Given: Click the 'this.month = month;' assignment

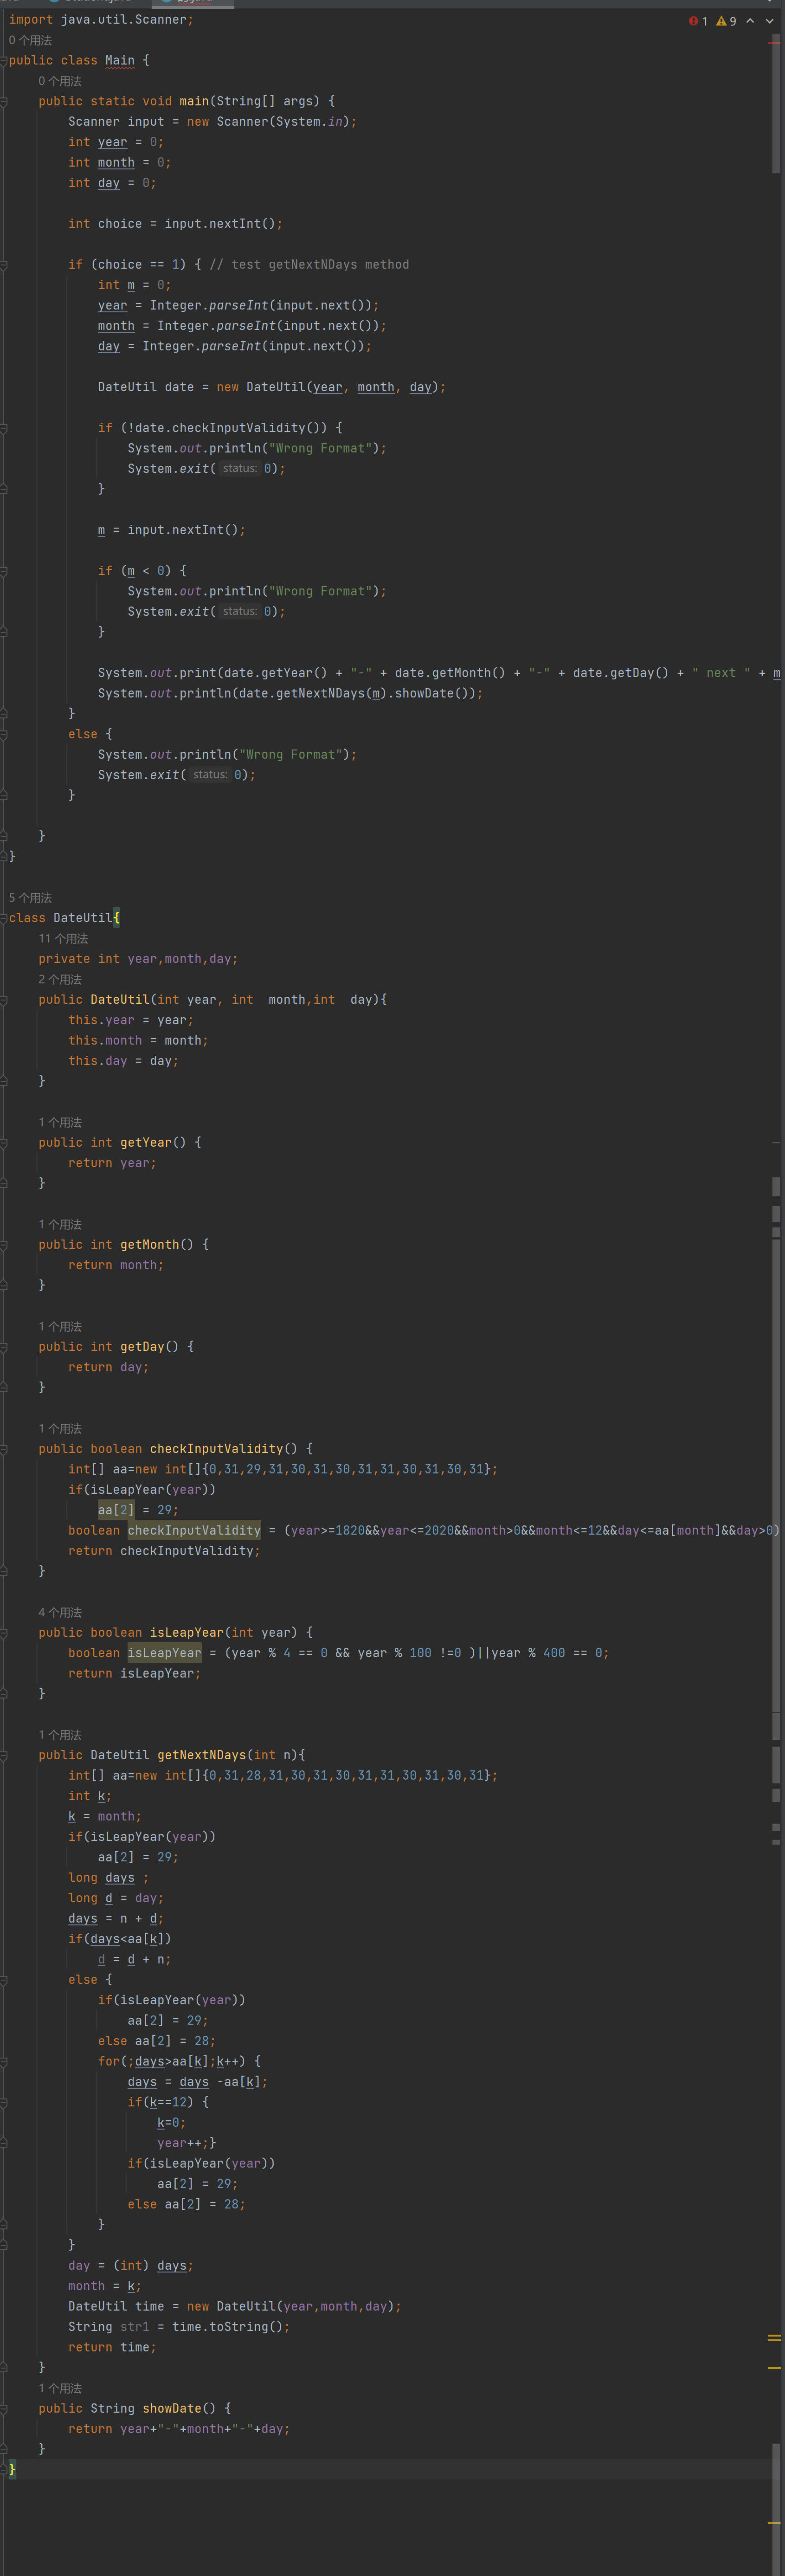Looking at the screenshot, I should click(x=138, y=1041).
